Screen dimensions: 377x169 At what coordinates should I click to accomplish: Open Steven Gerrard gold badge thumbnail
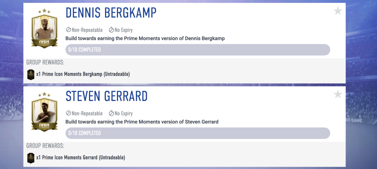coord(44,112)
